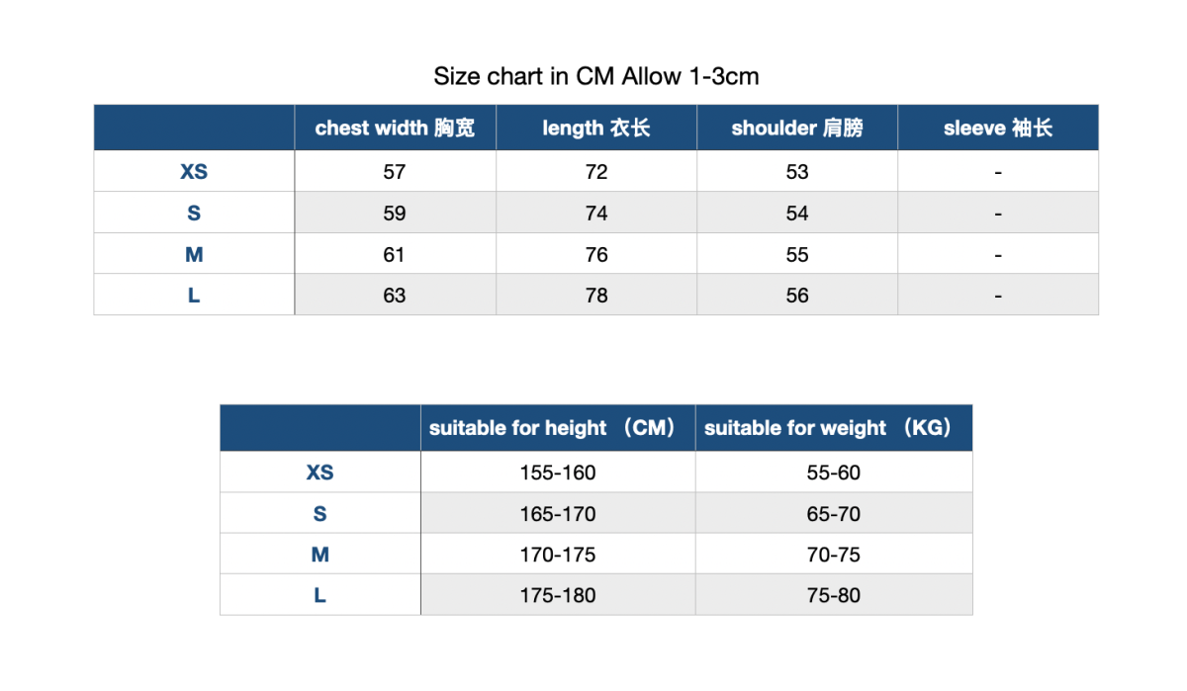The height and width of the screenshot is (691, 1187).
Task: Select the sleeve 袖长 header cell
Action: tap(998, 128)
